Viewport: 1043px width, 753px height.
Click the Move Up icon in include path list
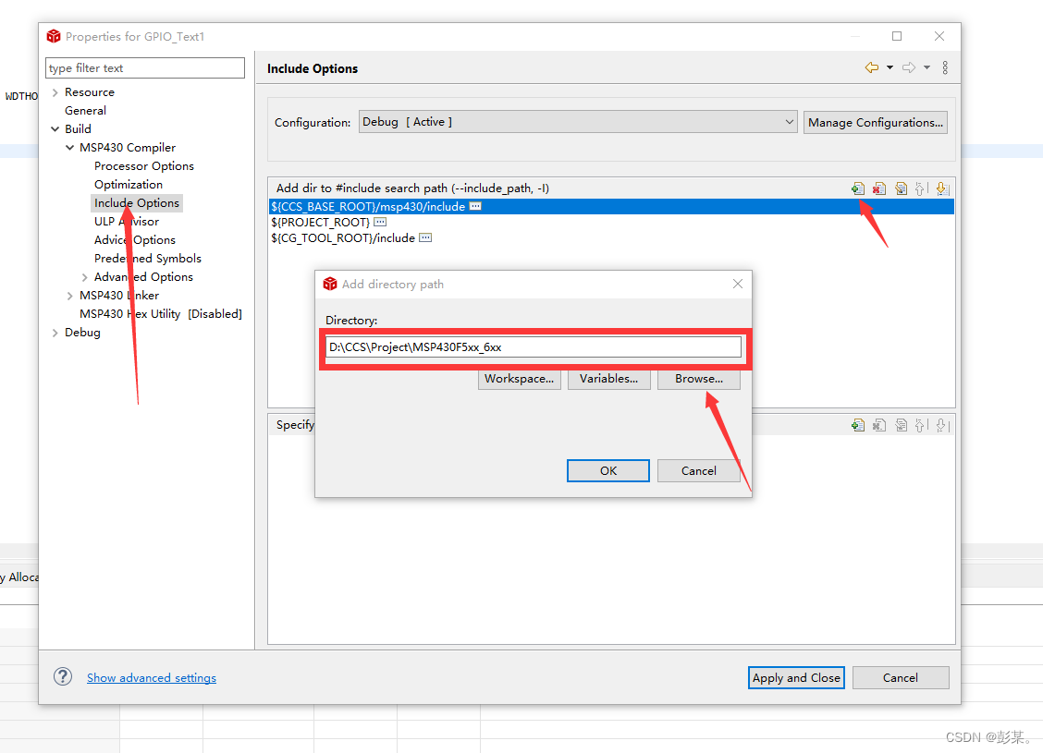click(921, 188)
